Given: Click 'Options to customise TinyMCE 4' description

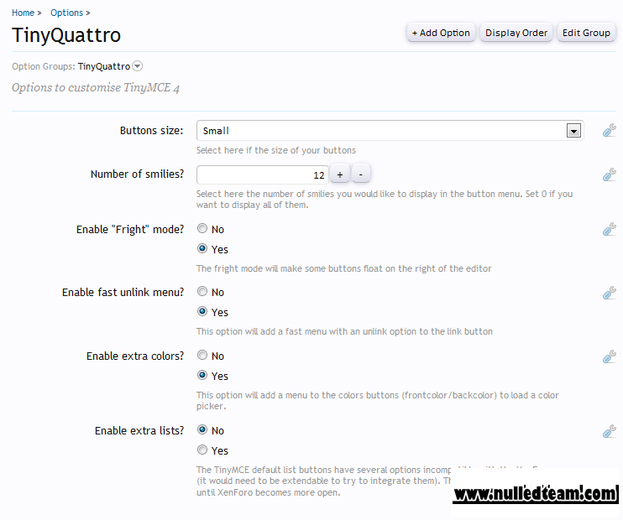Looking at the screenshot, I should tap(96, 88).
